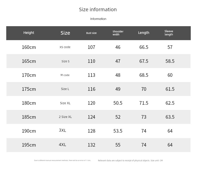Image resolution: width=197 pixels, height=169 pixels.
Task: Select length value 73
Action: click(x=144, y=117)
